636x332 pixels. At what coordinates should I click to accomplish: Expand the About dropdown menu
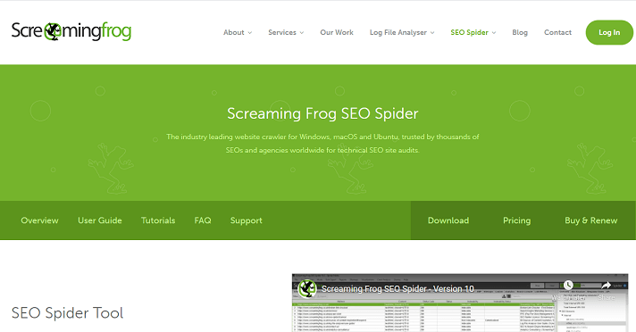(238, 32)
